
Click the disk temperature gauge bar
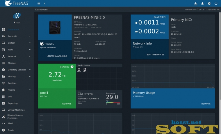(x=113, y=102)
